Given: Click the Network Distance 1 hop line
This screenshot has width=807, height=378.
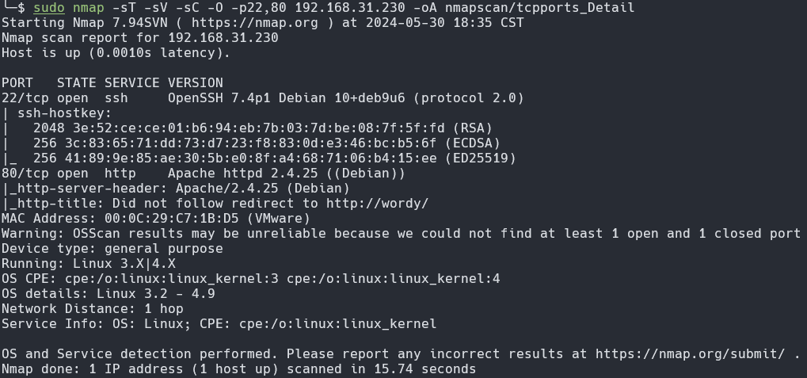Looking at the screenshot, I should pyautogui.click(x=92, y=308).
